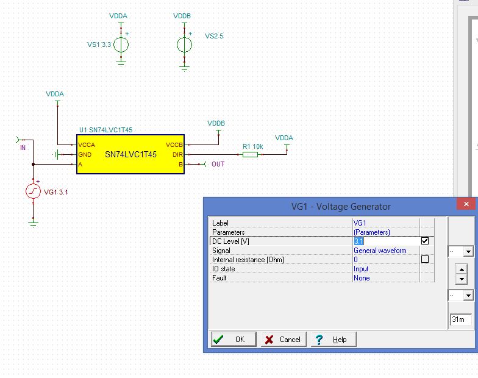The image size is (478, 378).
Task: Click the down arrow stepper button
Action: pos(462,279)
